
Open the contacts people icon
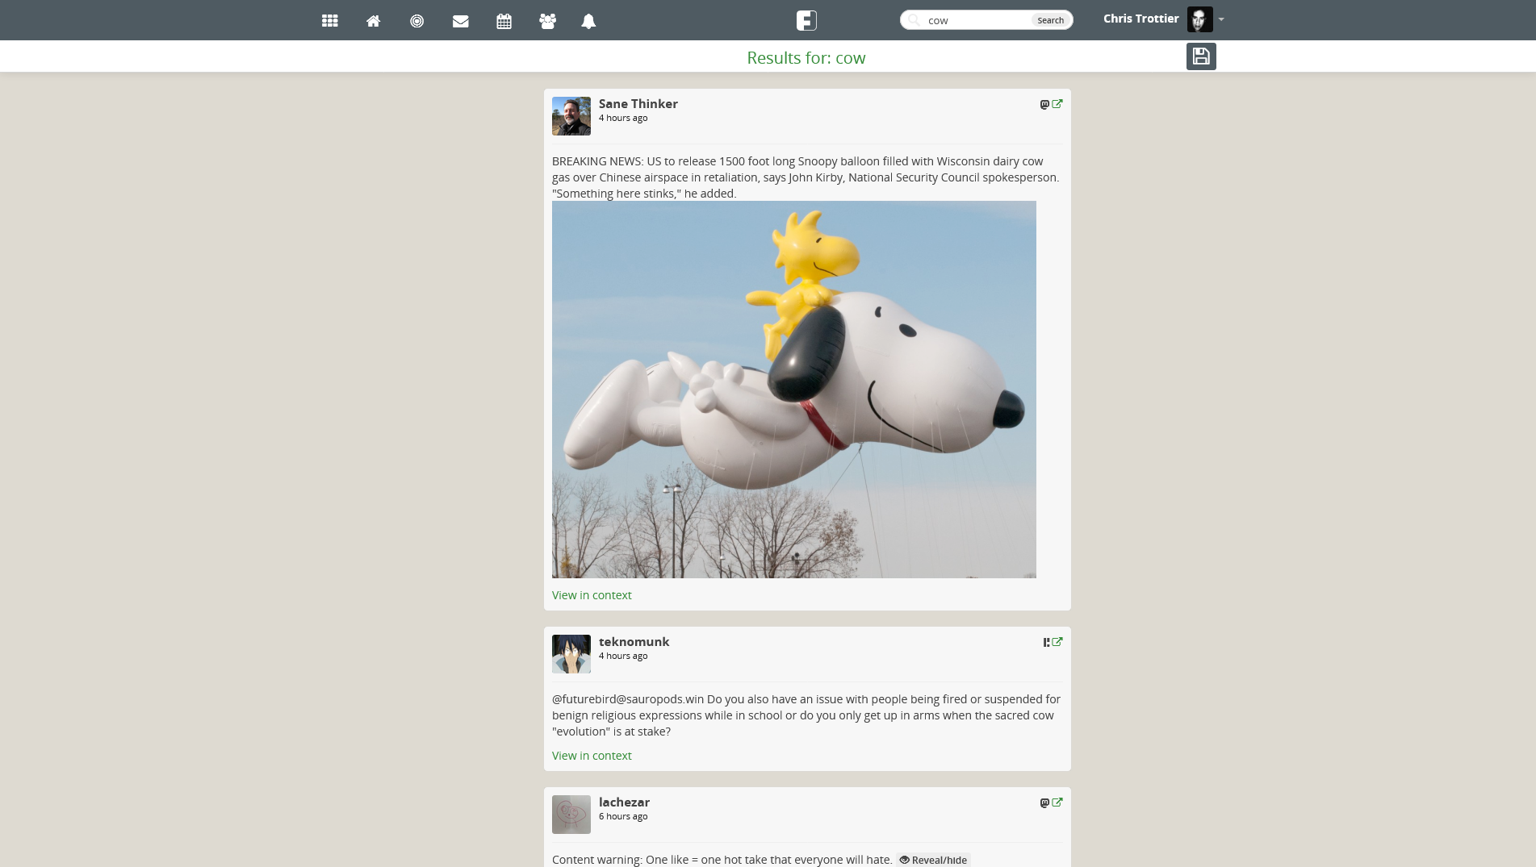pos(548,21)
